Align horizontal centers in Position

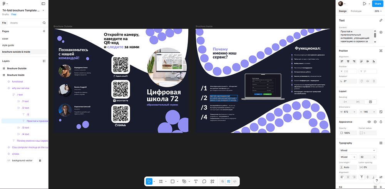348,61
